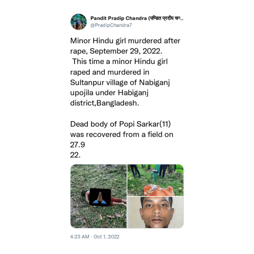This screenshot has height=254, width=254.
Task: Click the Oct 1, 2022 date
Action: (106, 237)
